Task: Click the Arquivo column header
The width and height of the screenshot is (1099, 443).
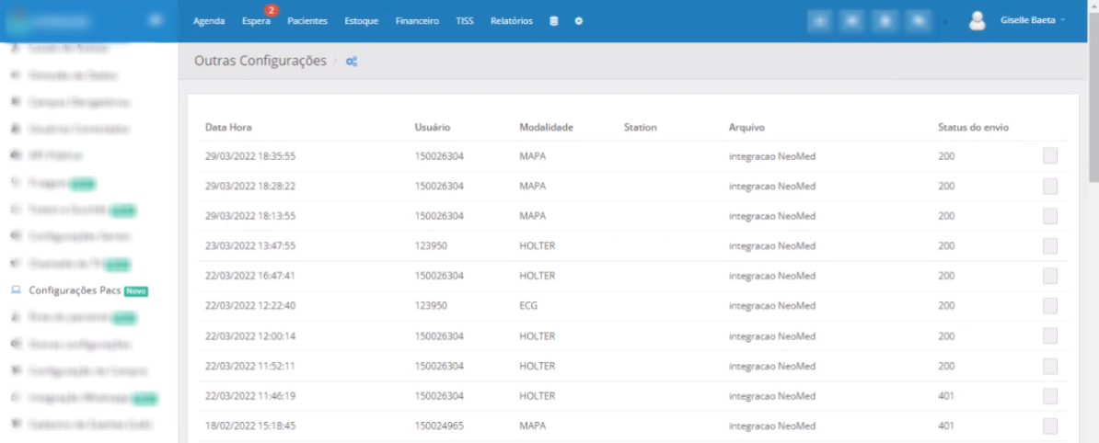Action: pos(746,128)
